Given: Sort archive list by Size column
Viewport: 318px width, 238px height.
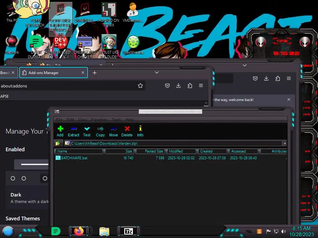Looking at the screenshot, I should click(120, 151).
